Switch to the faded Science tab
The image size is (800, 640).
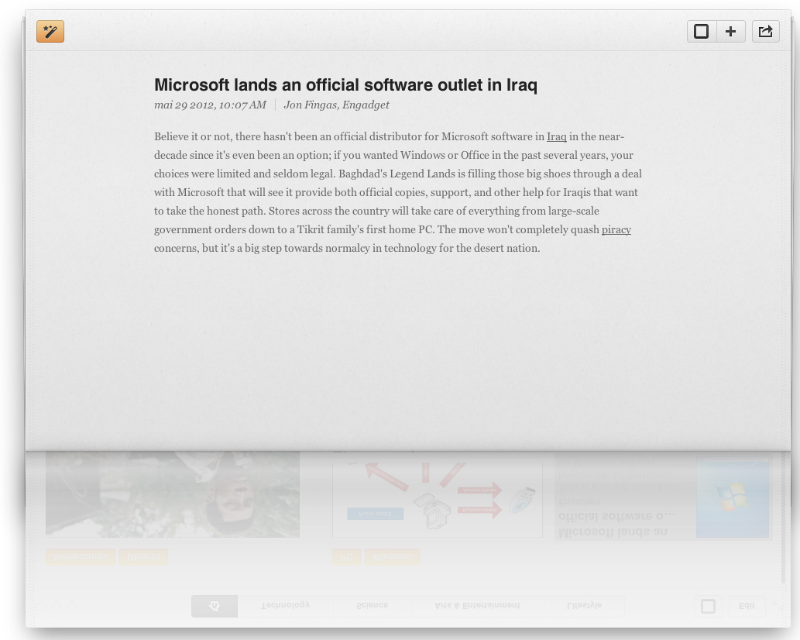point(372,605)
